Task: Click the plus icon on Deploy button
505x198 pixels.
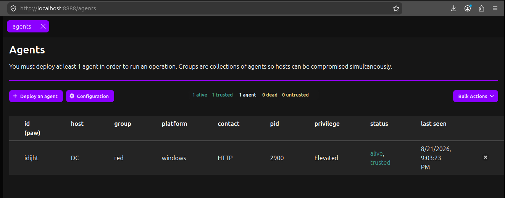Action: (15, 96)
